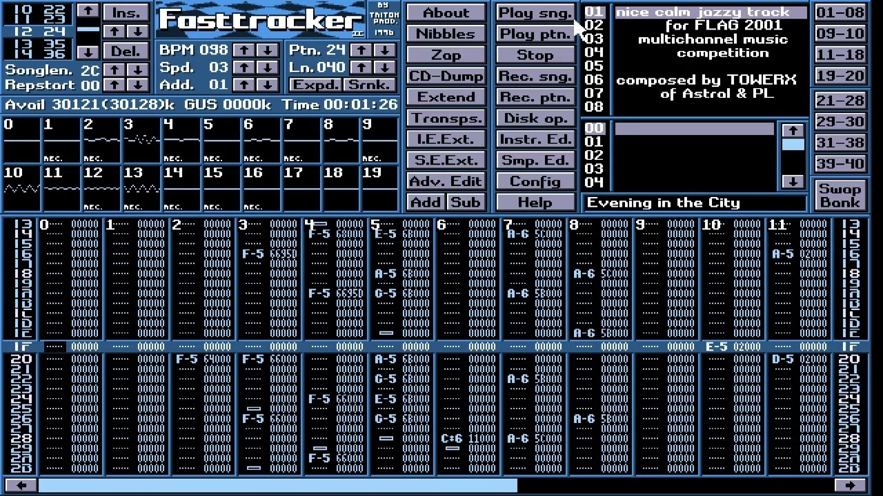Decrease BPM using the down arrow
The width and height of the screenshot is (883, 496).
coord(268,50)
